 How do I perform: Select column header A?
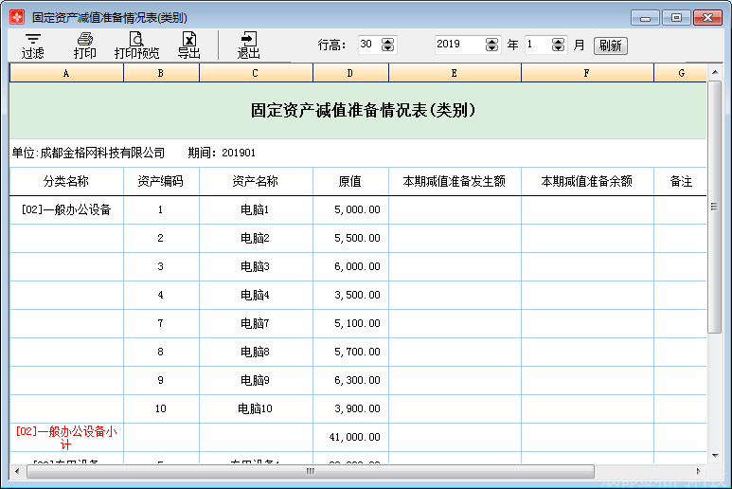pyautogui.click(x=66, y=73)
